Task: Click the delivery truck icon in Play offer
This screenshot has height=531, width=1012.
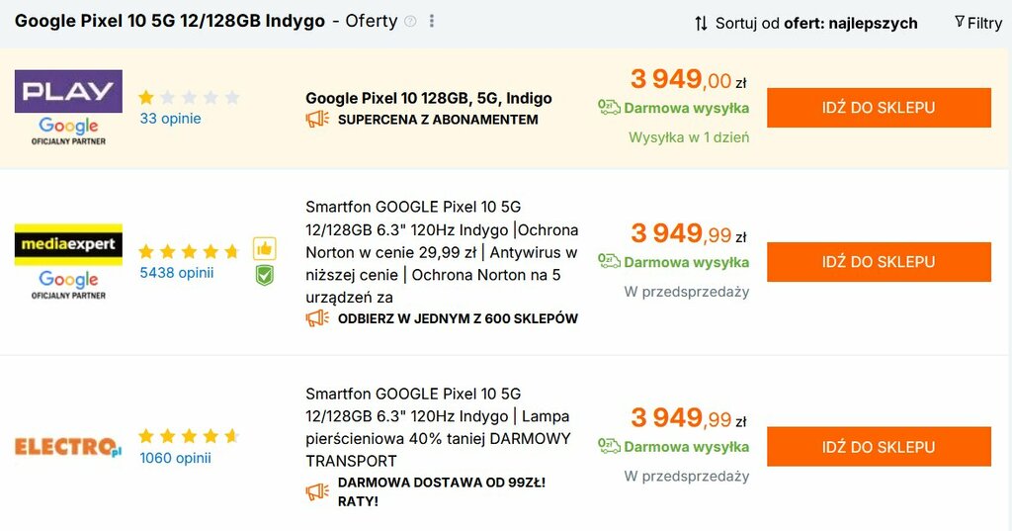Action: [609, 108]
